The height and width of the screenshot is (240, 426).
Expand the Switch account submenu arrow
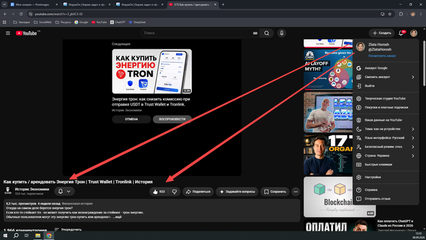click(x=413, y=77)
